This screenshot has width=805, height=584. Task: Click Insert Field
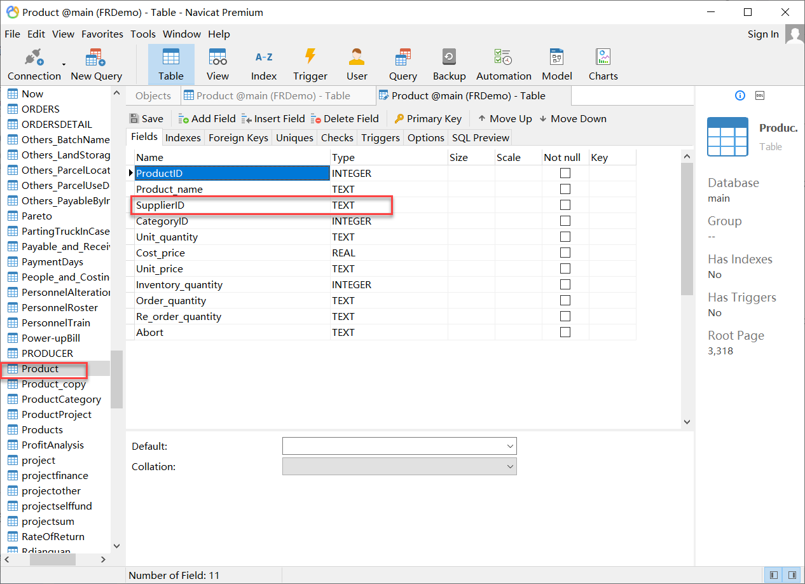click(273, 118)
